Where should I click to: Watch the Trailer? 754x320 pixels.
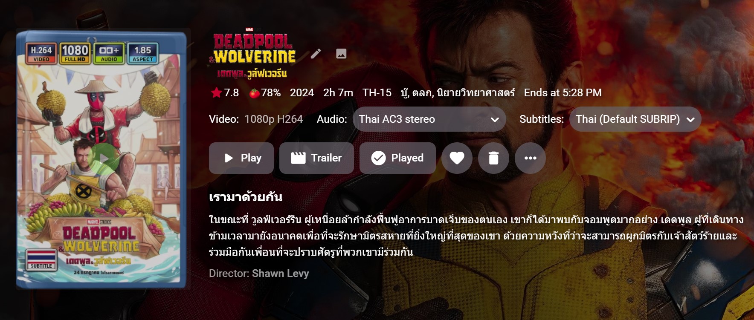(x=316, y=158)
